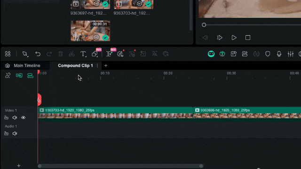Click the microphone voiceover icon
The image size is (301, 169).
pyautogui.click(x=279, y=54)
